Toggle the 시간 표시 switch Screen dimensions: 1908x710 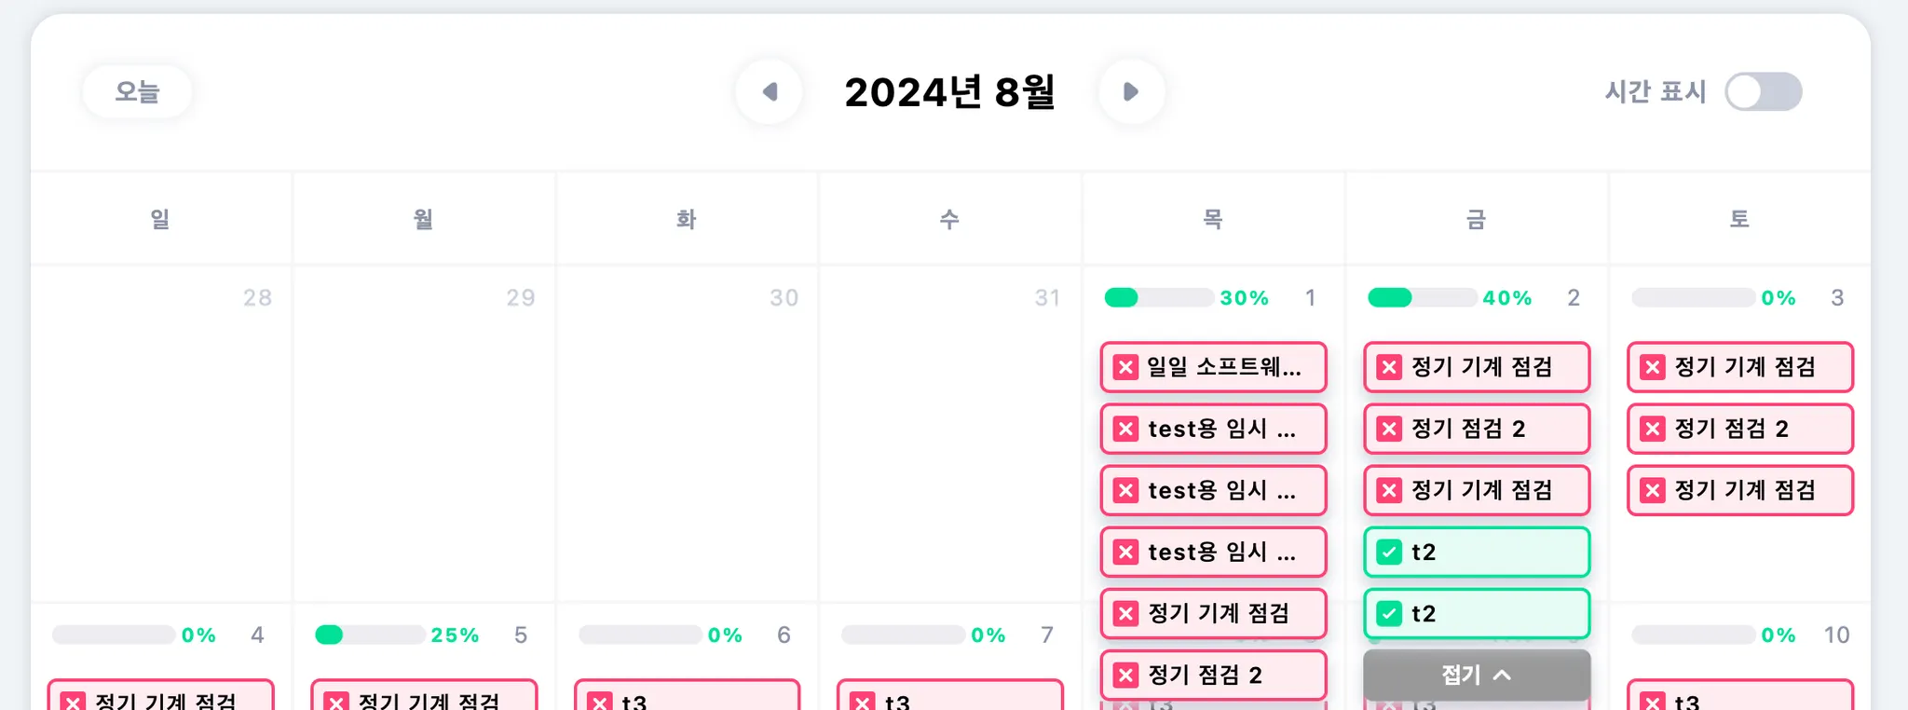click(1763, 91)
